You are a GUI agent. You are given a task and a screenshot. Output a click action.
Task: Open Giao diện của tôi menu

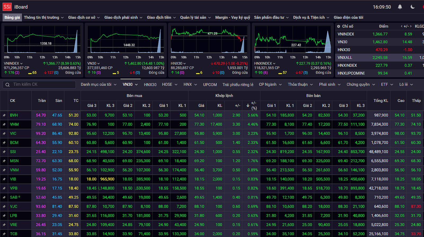tap(348, 17)
